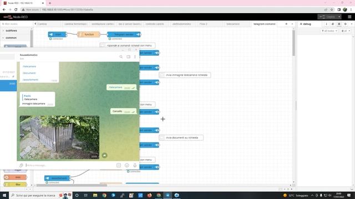Go back in the browser
The width and height of the screenshot is (355, 199).
[x=4, y=10]
